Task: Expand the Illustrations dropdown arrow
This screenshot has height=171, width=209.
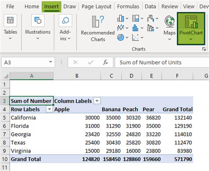Action: click(x=38, y=38)
